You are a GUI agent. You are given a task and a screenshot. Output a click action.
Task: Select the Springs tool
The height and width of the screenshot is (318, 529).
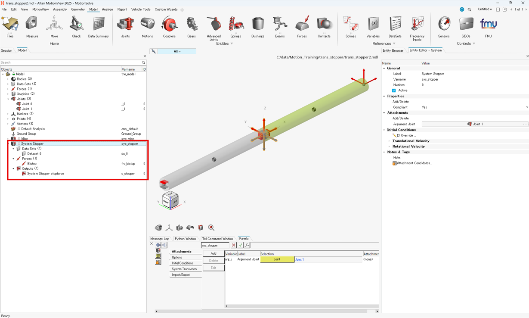pos(236,27)
